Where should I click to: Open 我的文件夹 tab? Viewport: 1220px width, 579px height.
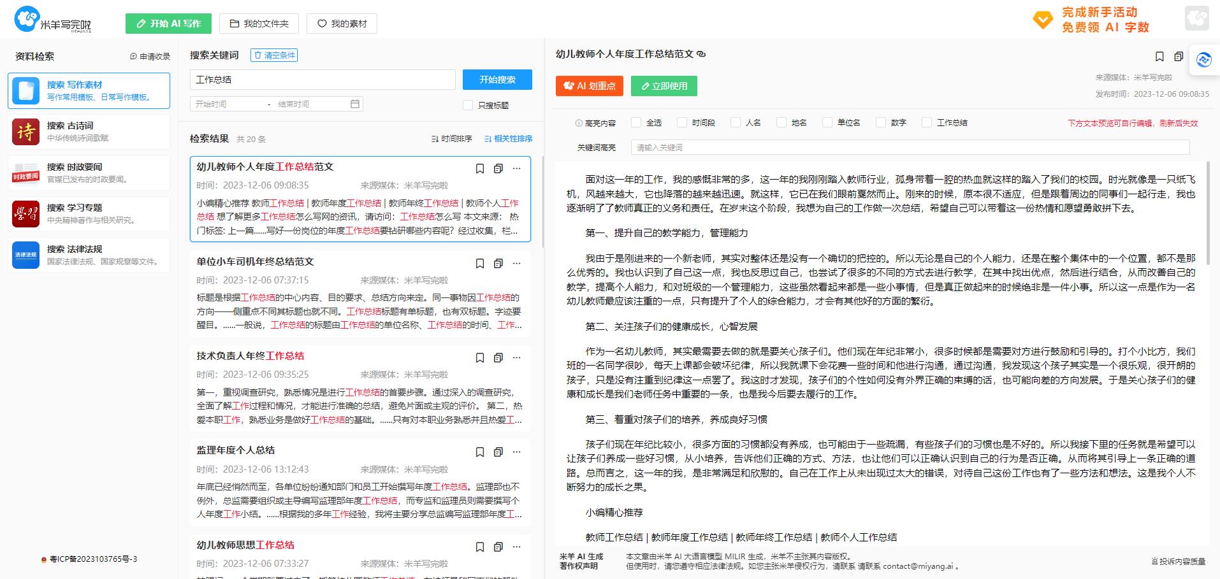(x=259, y=24)
